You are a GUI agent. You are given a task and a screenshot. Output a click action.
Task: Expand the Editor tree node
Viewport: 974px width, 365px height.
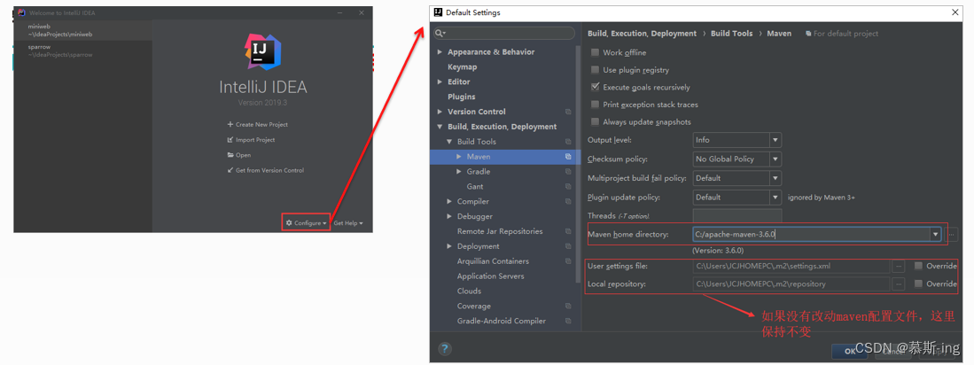coord(440,82)
